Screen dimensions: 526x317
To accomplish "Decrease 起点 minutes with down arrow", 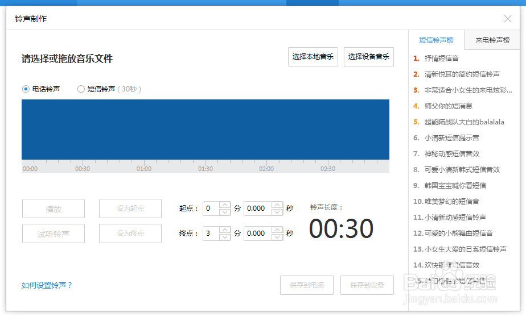I will point(225,212).
